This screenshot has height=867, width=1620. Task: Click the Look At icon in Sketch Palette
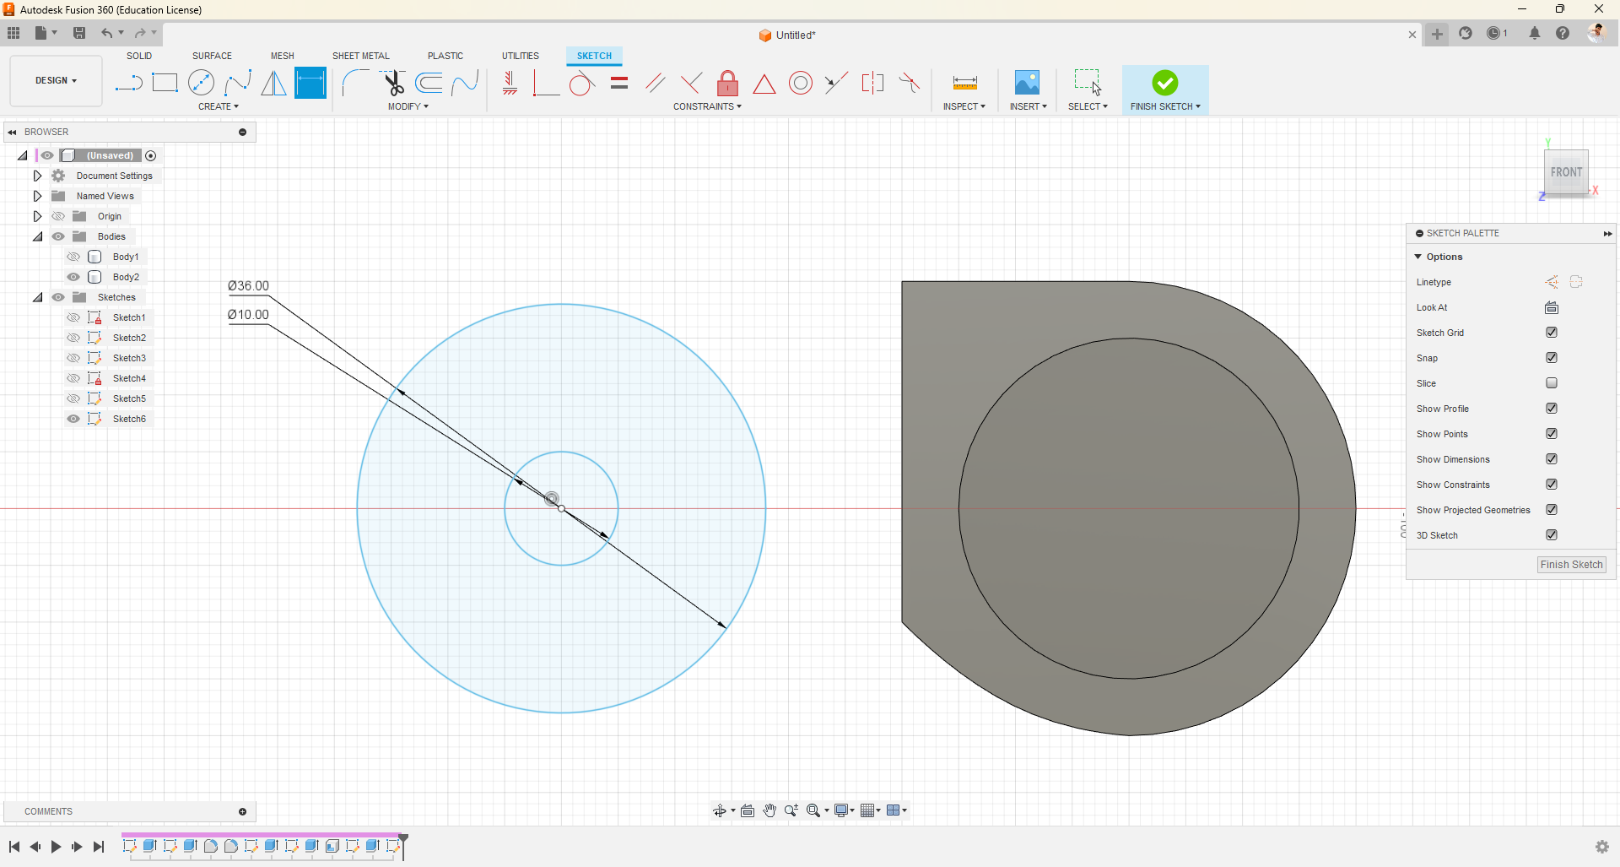(x=1552, y=307)
